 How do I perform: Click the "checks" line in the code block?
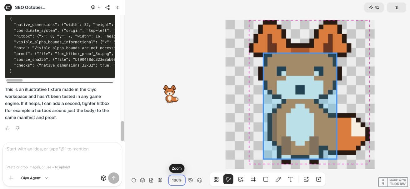64,65
